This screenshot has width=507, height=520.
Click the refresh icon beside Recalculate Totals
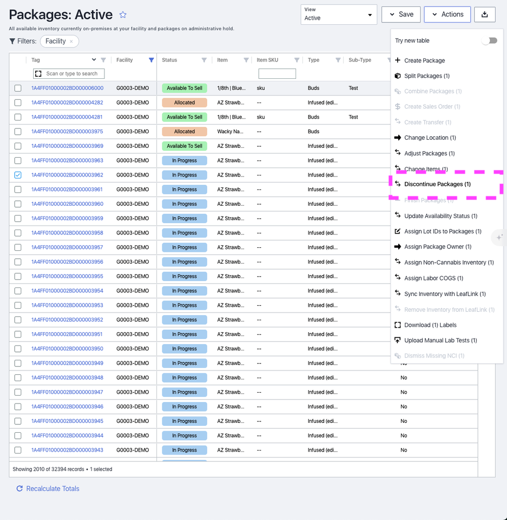pyautogui.click(x=19, y=488)
